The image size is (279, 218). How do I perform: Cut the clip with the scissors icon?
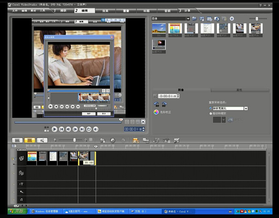pyautogui.click(x=138, y=122)
